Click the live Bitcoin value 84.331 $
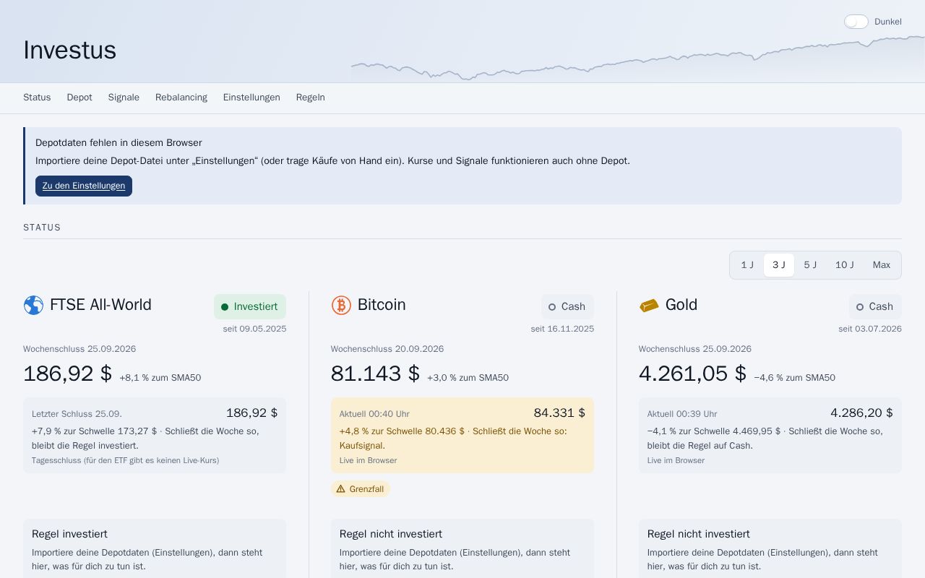This screenshot has width=925, height=578. point(559,413)
